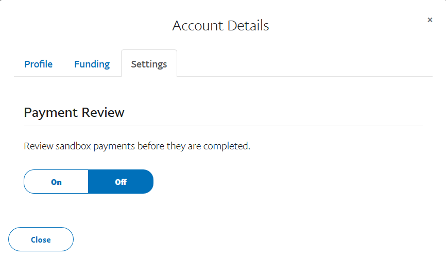Turn Payment Review on
Viewport: 446px width, 257px height.
point(56,182)
